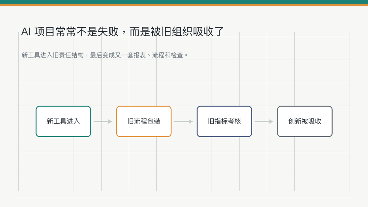Screen dimensions: 368x207
Task: Select the '创新被吸收' gray box
Action: [x=305, y=122]
